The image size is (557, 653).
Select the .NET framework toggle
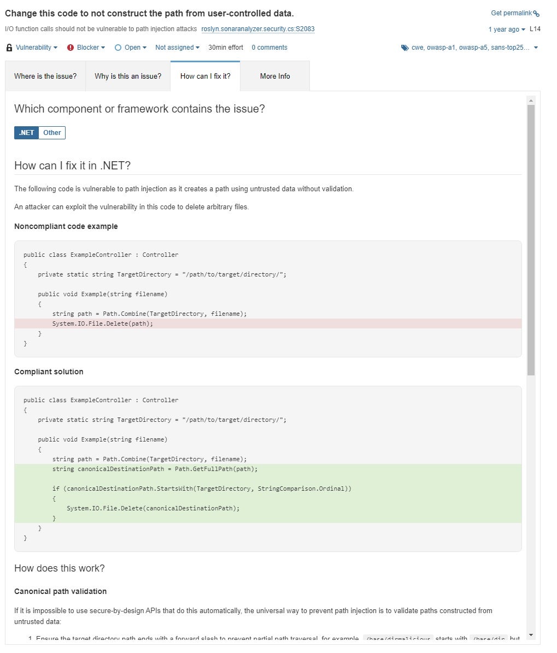(x=26, y=132)
